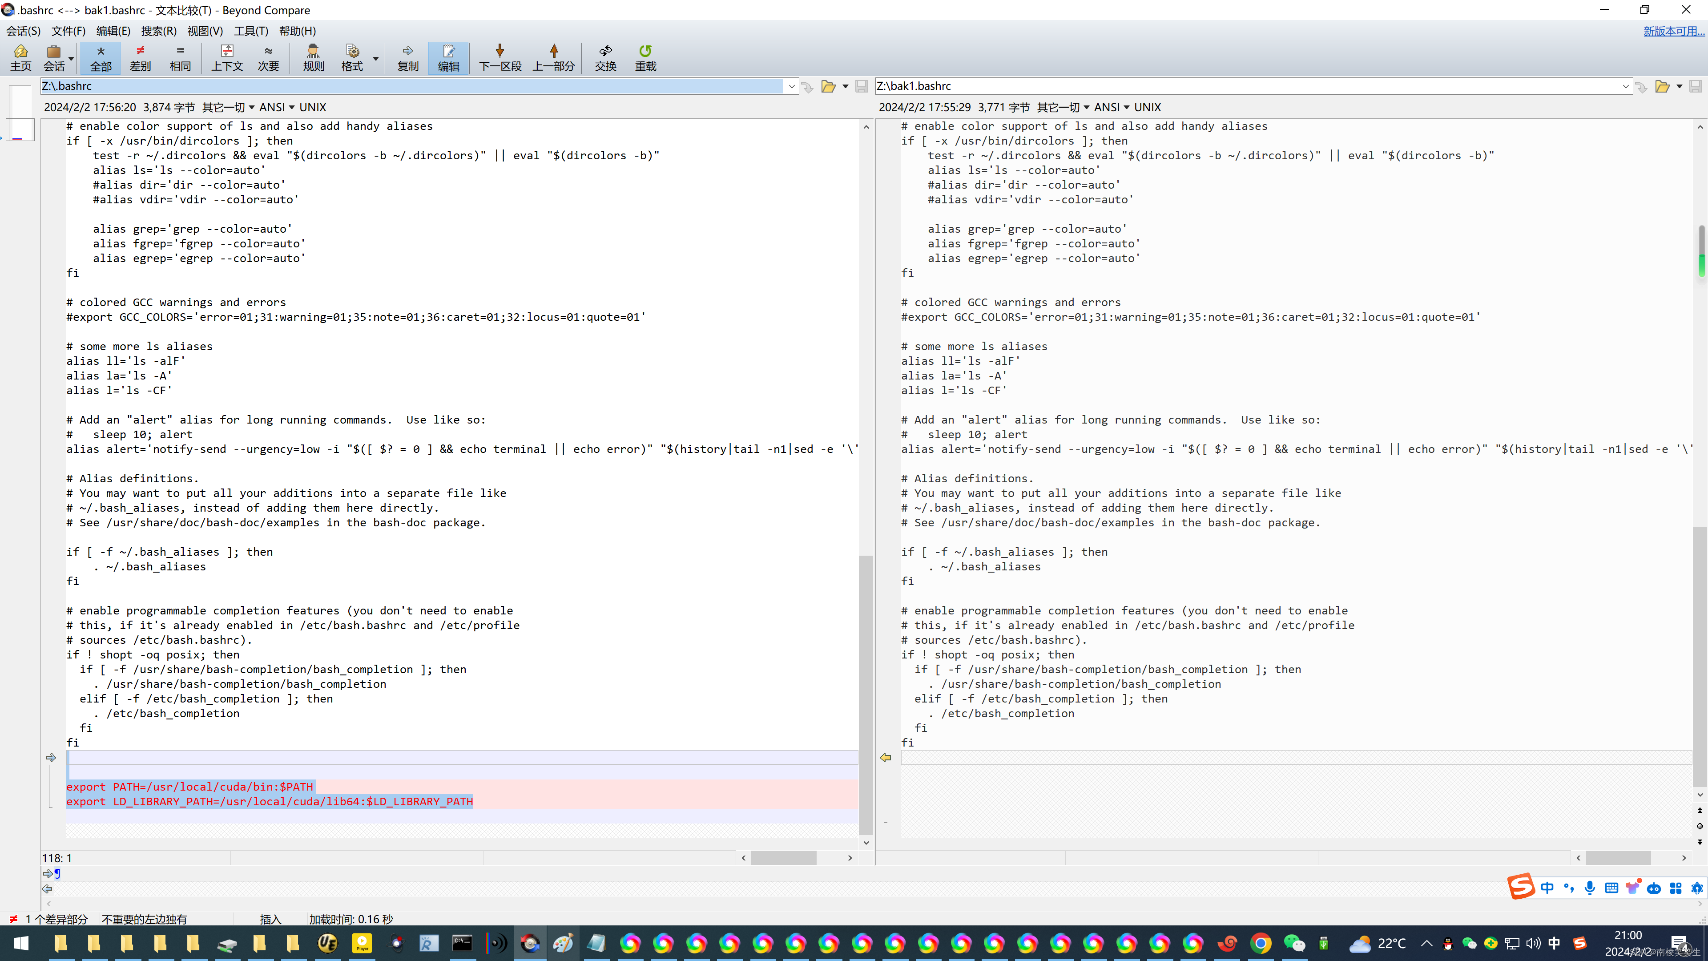Image resolution: width=1708 pixels, height=961 pixels.
Task: Open the 规则 (Rules) toolbar icon
Action: pyautogui.click(x=314, y=58)
